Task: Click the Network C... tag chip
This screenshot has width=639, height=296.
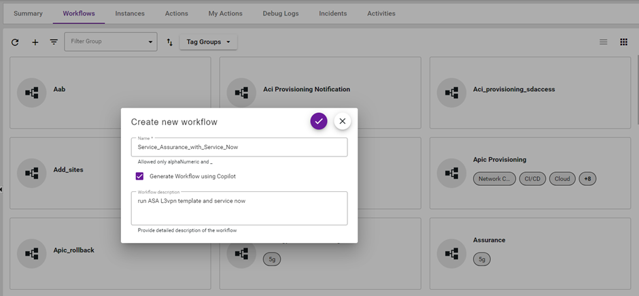Action: coord(494,178)
